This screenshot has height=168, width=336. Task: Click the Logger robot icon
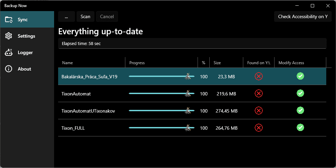click(9, 52)
